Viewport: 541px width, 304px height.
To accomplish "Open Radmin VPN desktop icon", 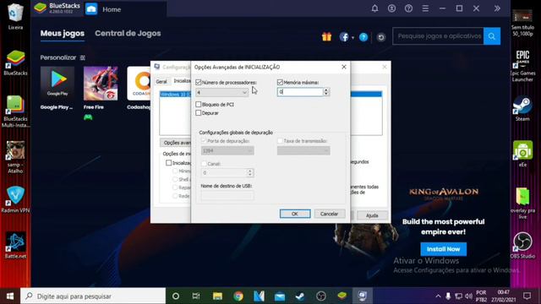I will [x=15, y=199].
